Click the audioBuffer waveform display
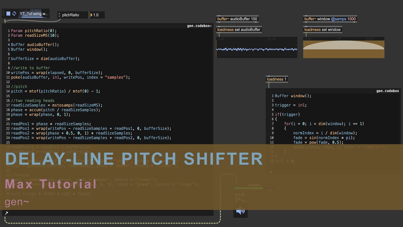Screen dimensions: 403x227 tap(257, 48)
